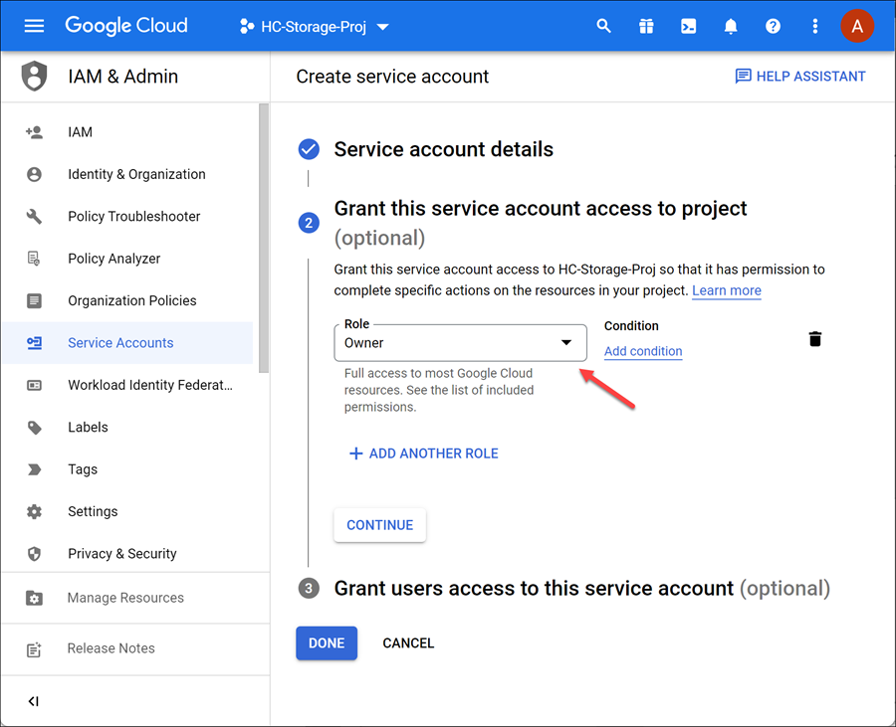896x727 pixels.
Task: Open IAM Settings page
Action: pos(127,511)
